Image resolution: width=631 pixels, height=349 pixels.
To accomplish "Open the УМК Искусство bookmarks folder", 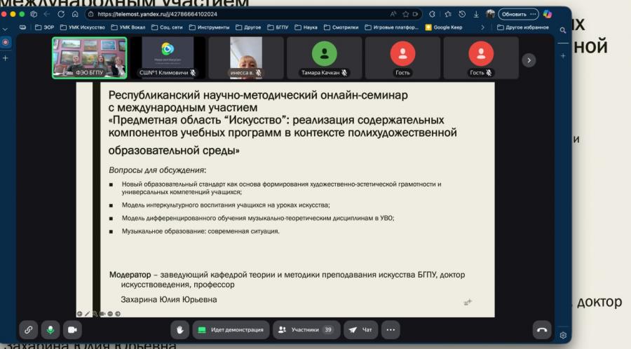I will point(83,27).
